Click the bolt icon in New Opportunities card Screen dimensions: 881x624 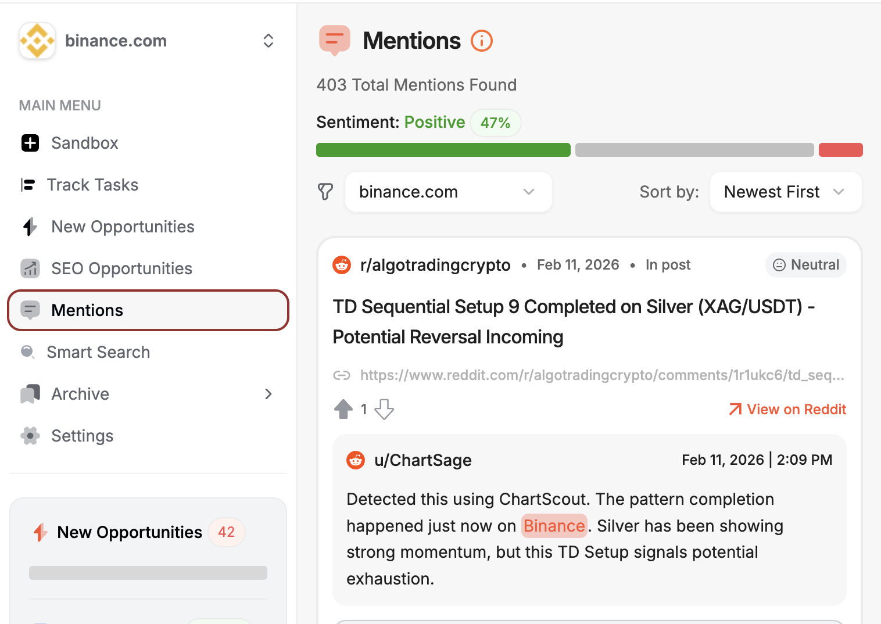(40, 532)
